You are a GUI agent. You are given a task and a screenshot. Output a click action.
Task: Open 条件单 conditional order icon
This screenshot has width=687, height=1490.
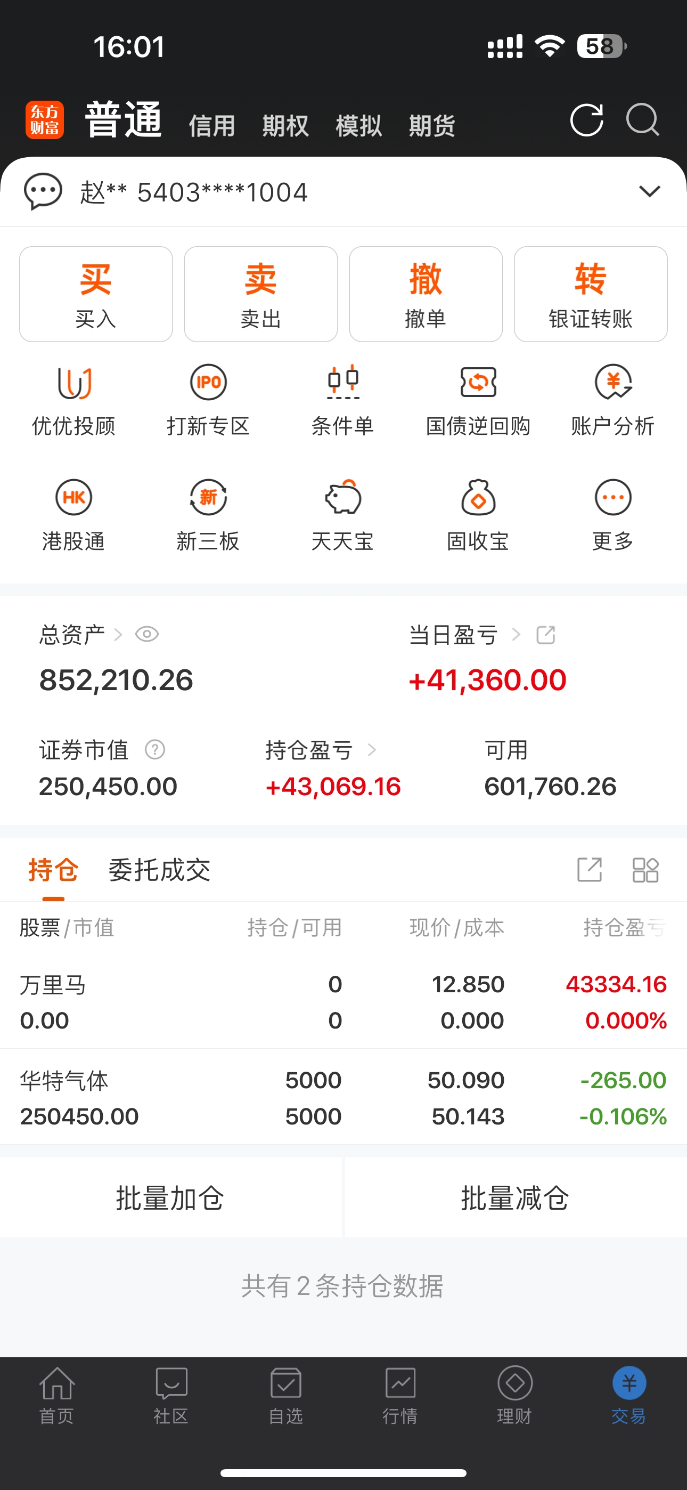[x=343, y=382]
